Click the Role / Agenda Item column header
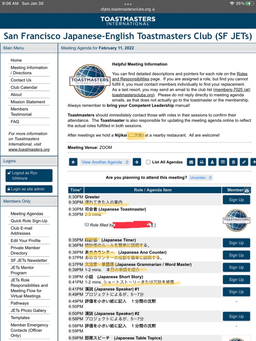This screenshot has width=256, height=341. point(153,190)
